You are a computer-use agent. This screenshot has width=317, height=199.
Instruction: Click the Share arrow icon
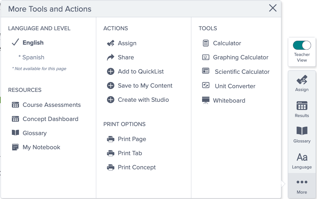point(111,57)
